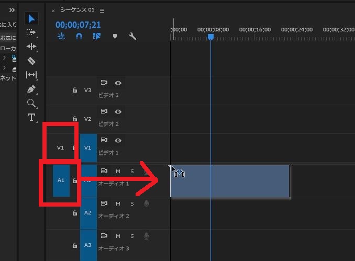Viewport: 355px width, 261px height.
Task: Toggle lock on the V2 track
Action: tap(75, 119)
